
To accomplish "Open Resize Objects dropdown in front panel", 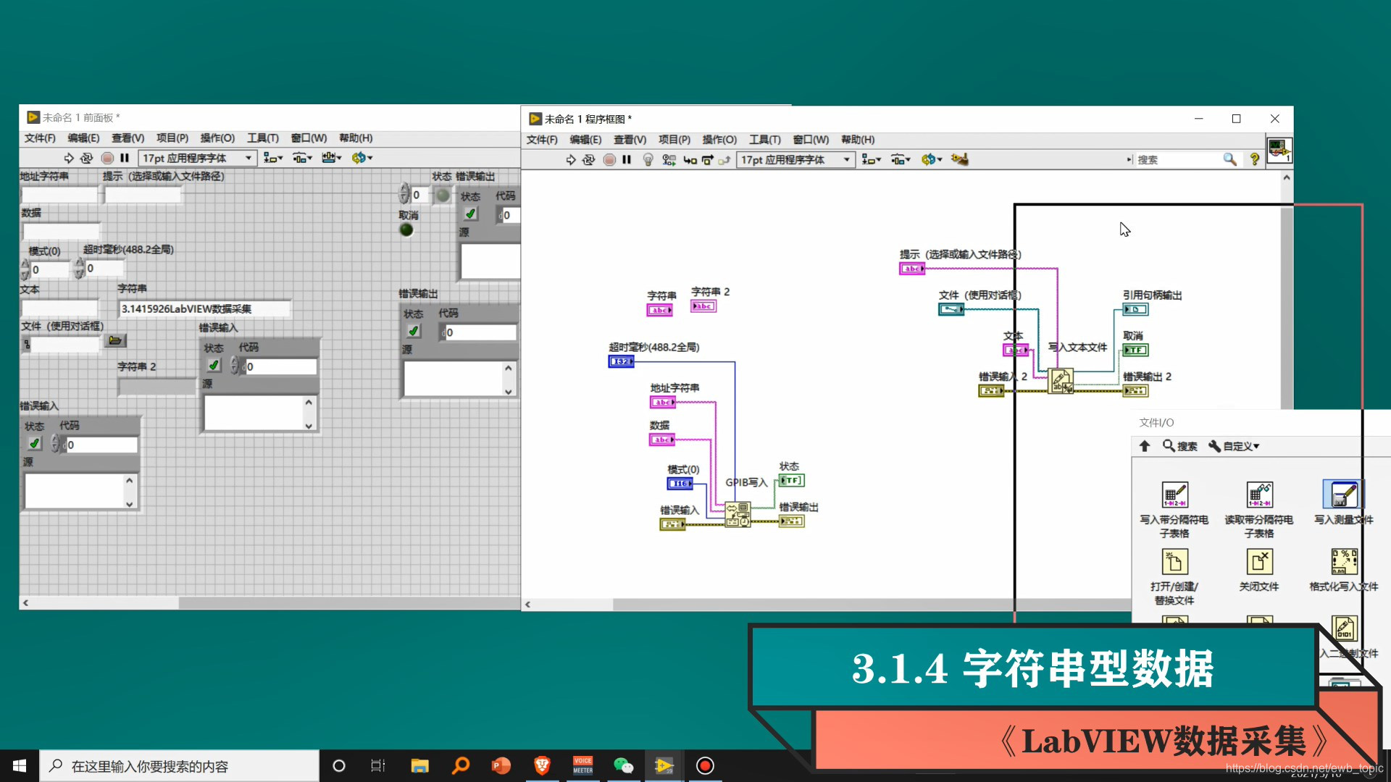I will [x=332, y=158].
